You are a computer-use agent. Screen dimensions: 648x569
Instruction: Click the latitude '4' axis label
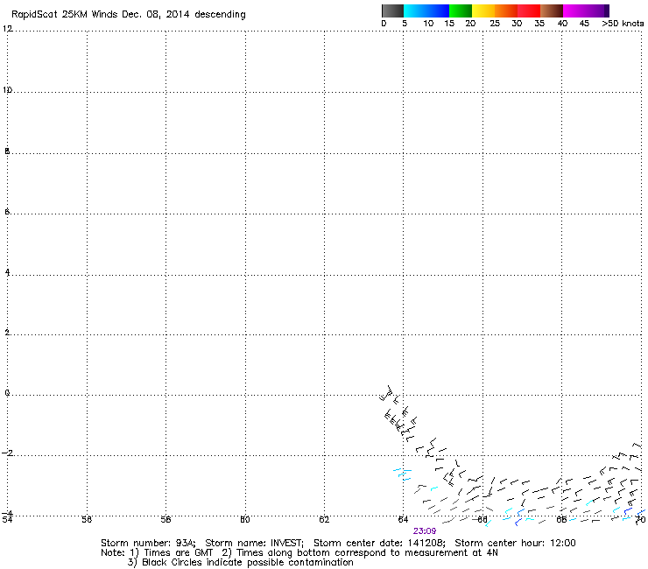coord(7,273)
